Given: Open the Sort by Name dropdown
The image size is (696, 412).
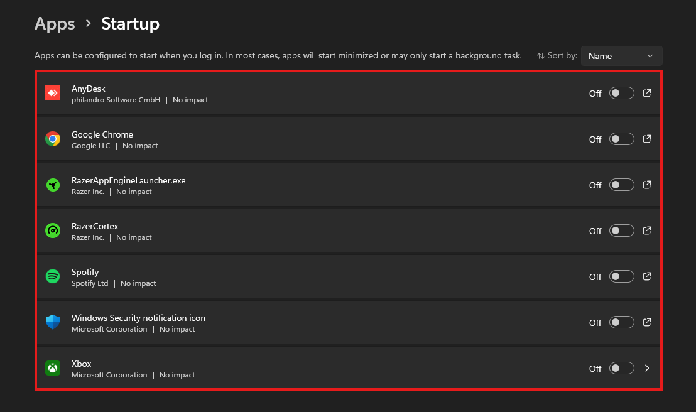Looking at the screenshot, I should click(x=621, y=56).
